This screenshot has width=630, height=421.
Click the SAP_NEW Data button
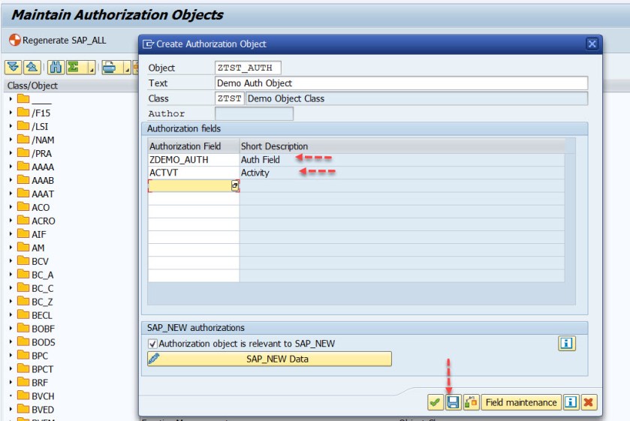[270, 359]
